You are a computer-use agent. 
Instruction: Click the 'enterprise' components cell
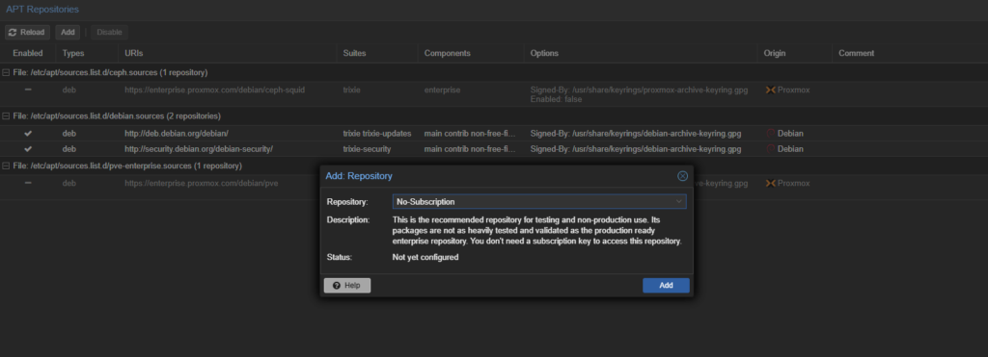coord(442,89)
